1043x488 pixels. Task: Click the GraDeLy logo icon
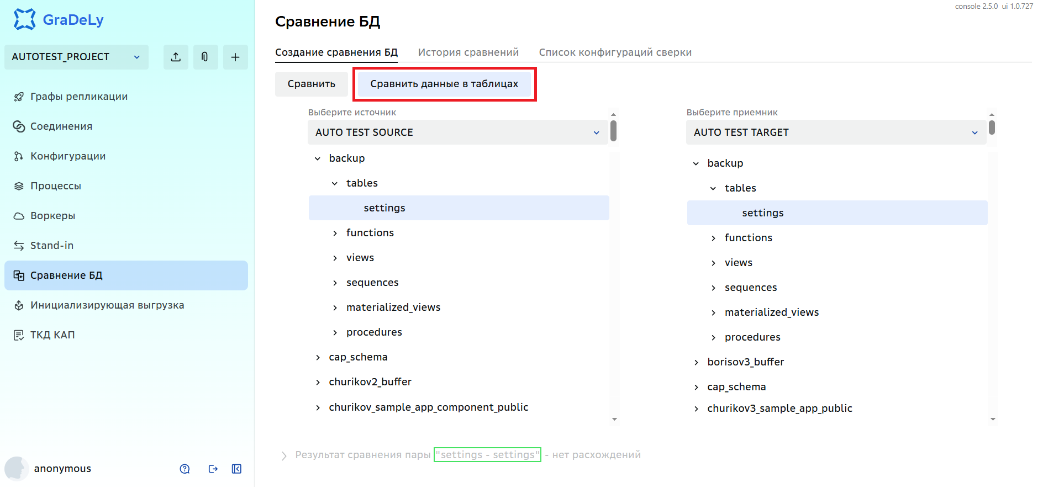click(24, 19)
